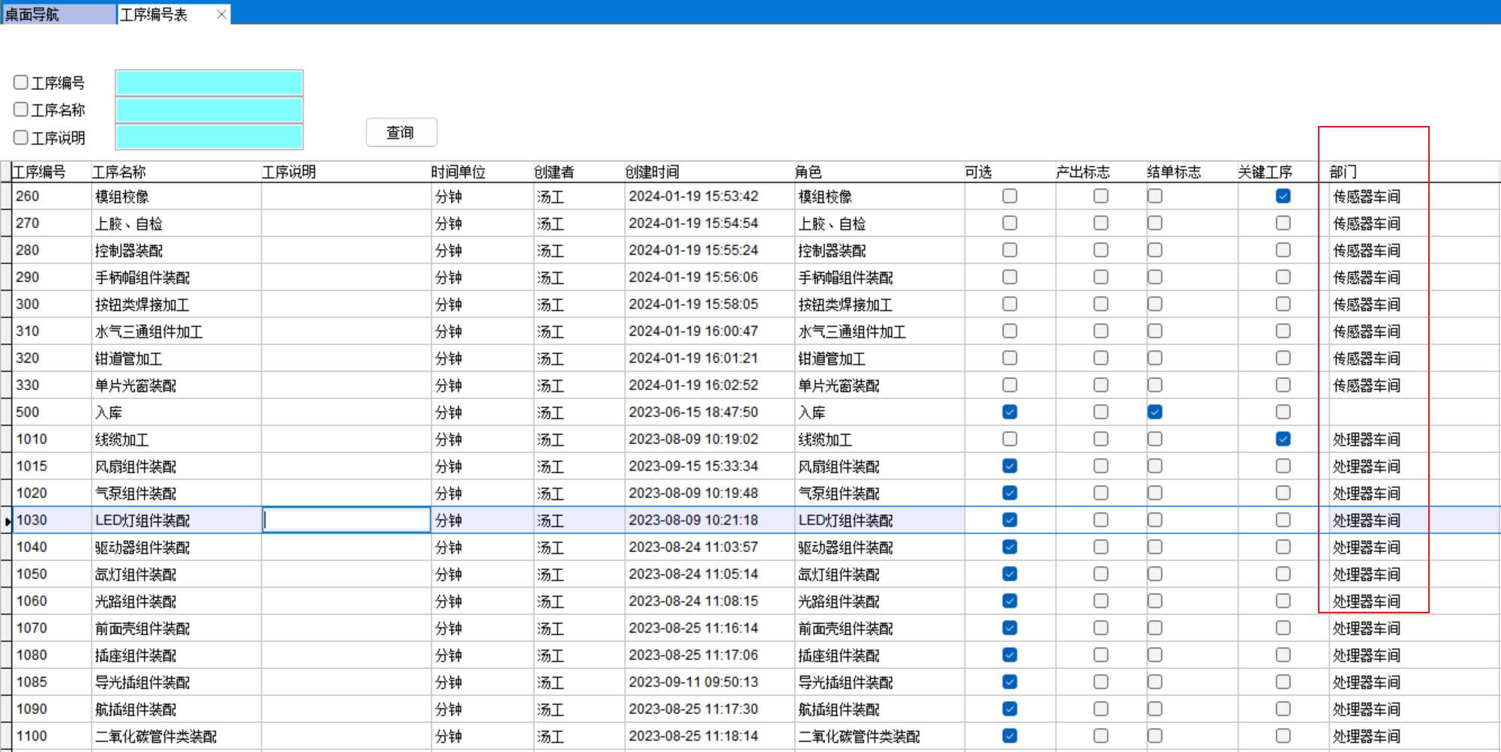Select the row indicator for row 1030

coord(7,520)
